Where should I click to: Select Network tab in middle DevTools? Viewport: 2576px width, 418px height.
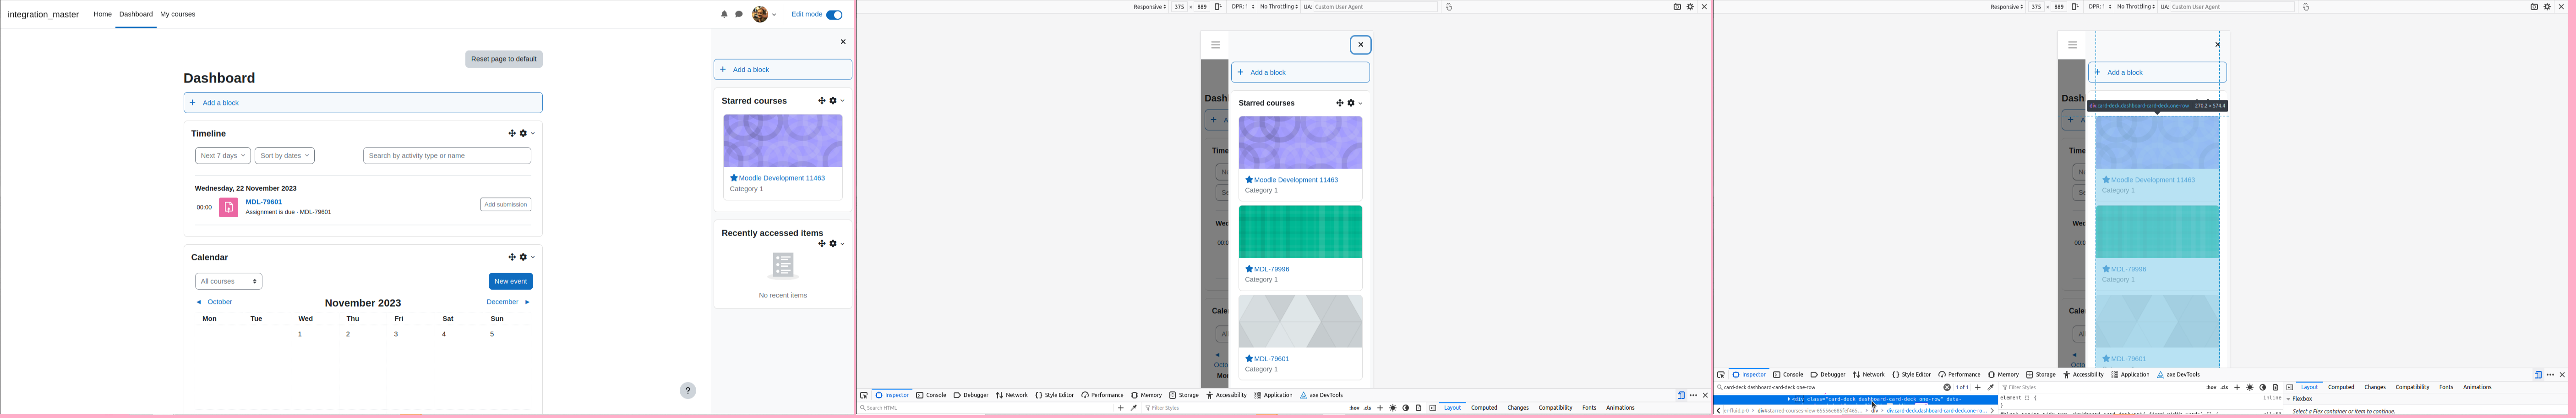click(x=1012, y=396)
